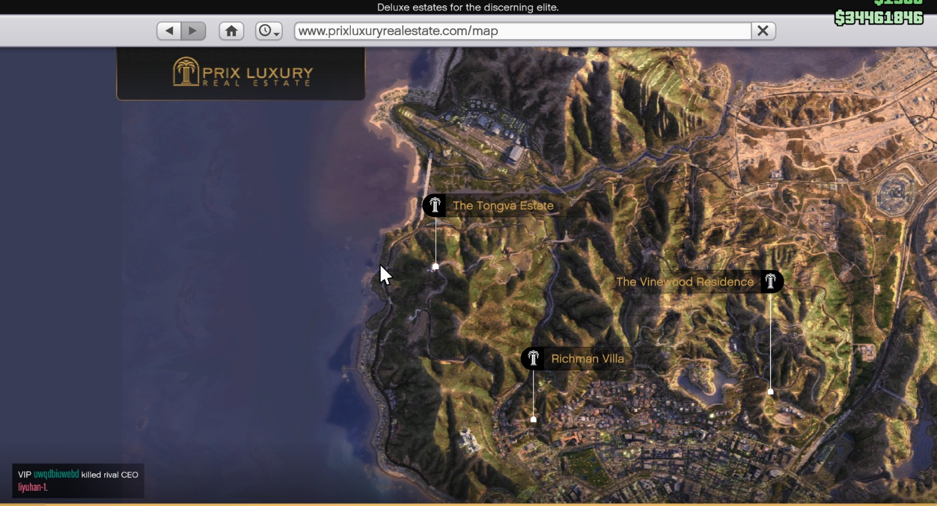Select the Richman Villa palm icon
This screenshot has height=506, width=937.
point(533,358)
